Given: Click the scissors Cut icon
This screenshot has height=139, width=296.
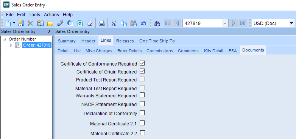Looking at the screenshot, I should pyautogui.click(x=114, y=23).
